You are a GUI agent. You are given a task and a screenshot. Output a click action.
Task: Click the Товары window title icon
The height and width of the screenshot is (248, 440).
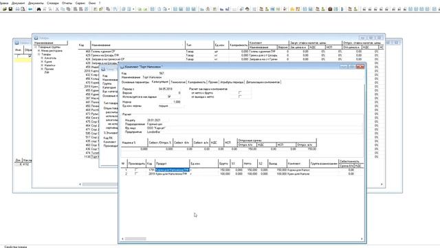click(x=36, y=38)
